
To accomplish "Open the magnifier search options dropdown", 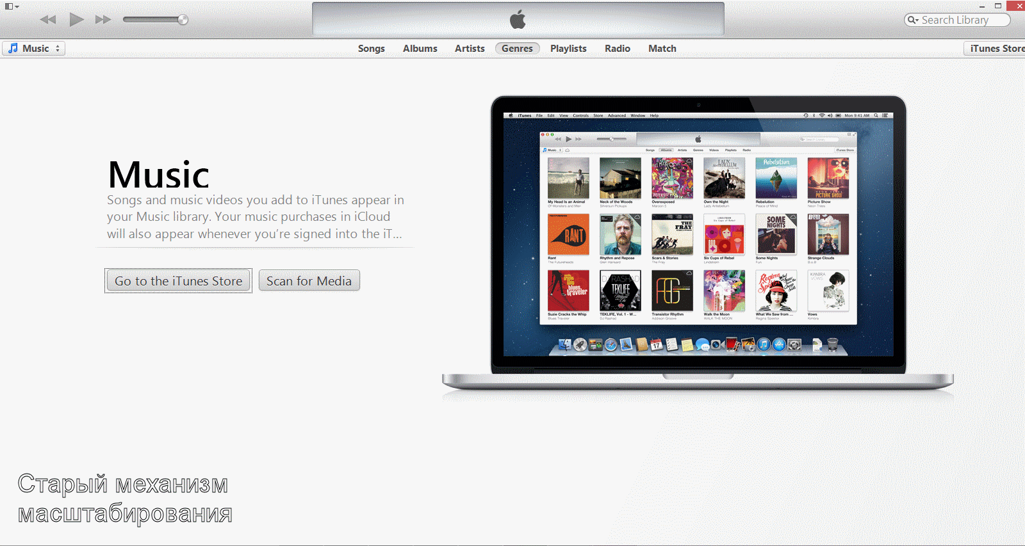I will 913,20.
